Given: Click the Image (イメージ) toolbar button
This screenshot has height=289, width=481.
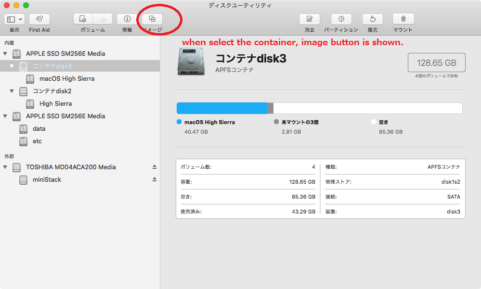Looking at the screenshot, I should 152,19.
